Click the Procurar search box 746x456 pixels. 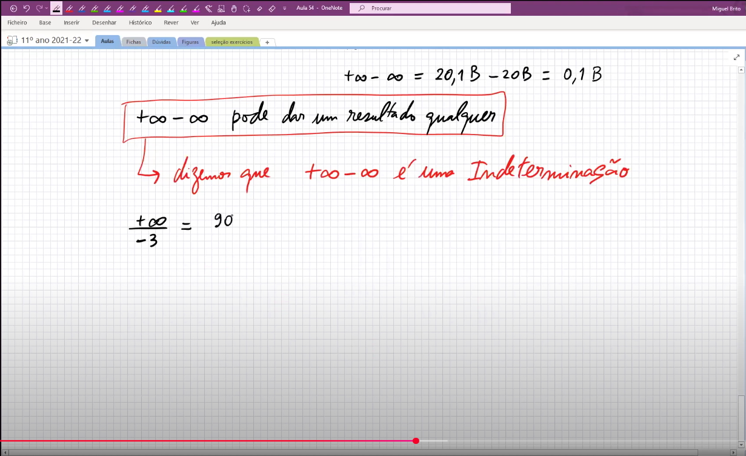click(x=431, y=8)
